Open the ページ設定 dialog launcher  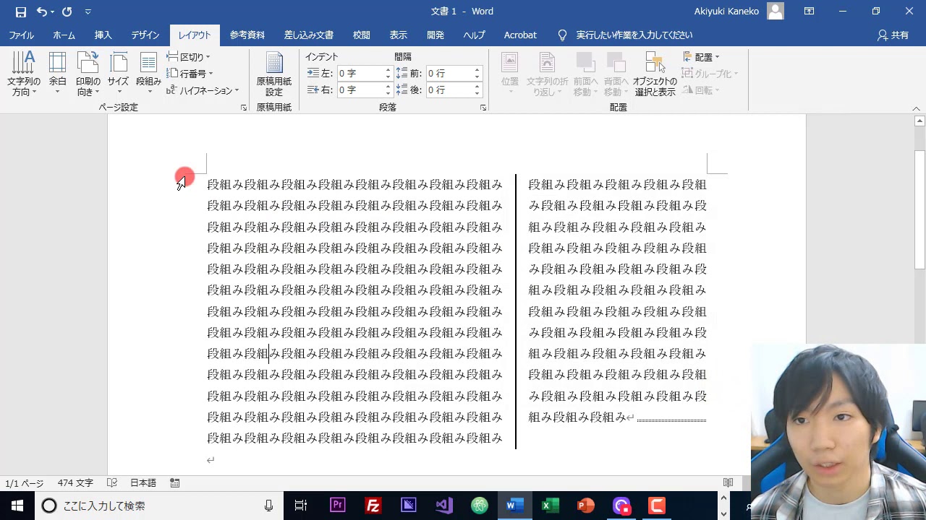click(243, 108)
